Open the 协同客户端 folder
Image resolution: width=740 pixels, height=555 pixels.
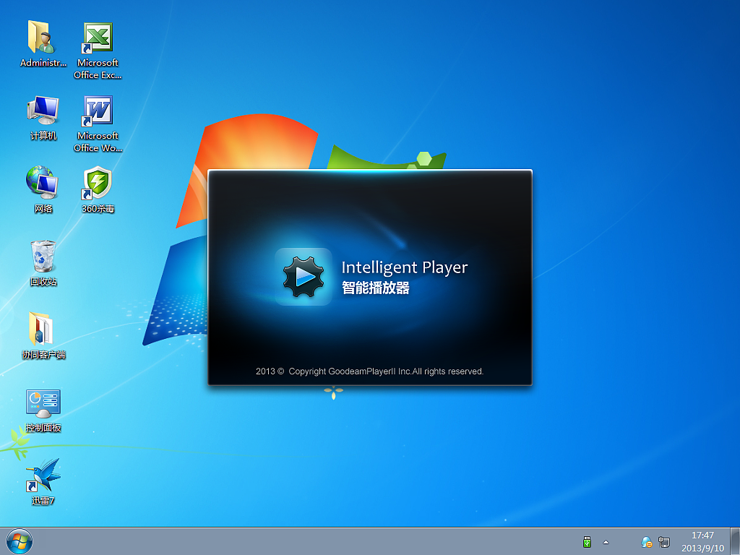click(43, 335)
